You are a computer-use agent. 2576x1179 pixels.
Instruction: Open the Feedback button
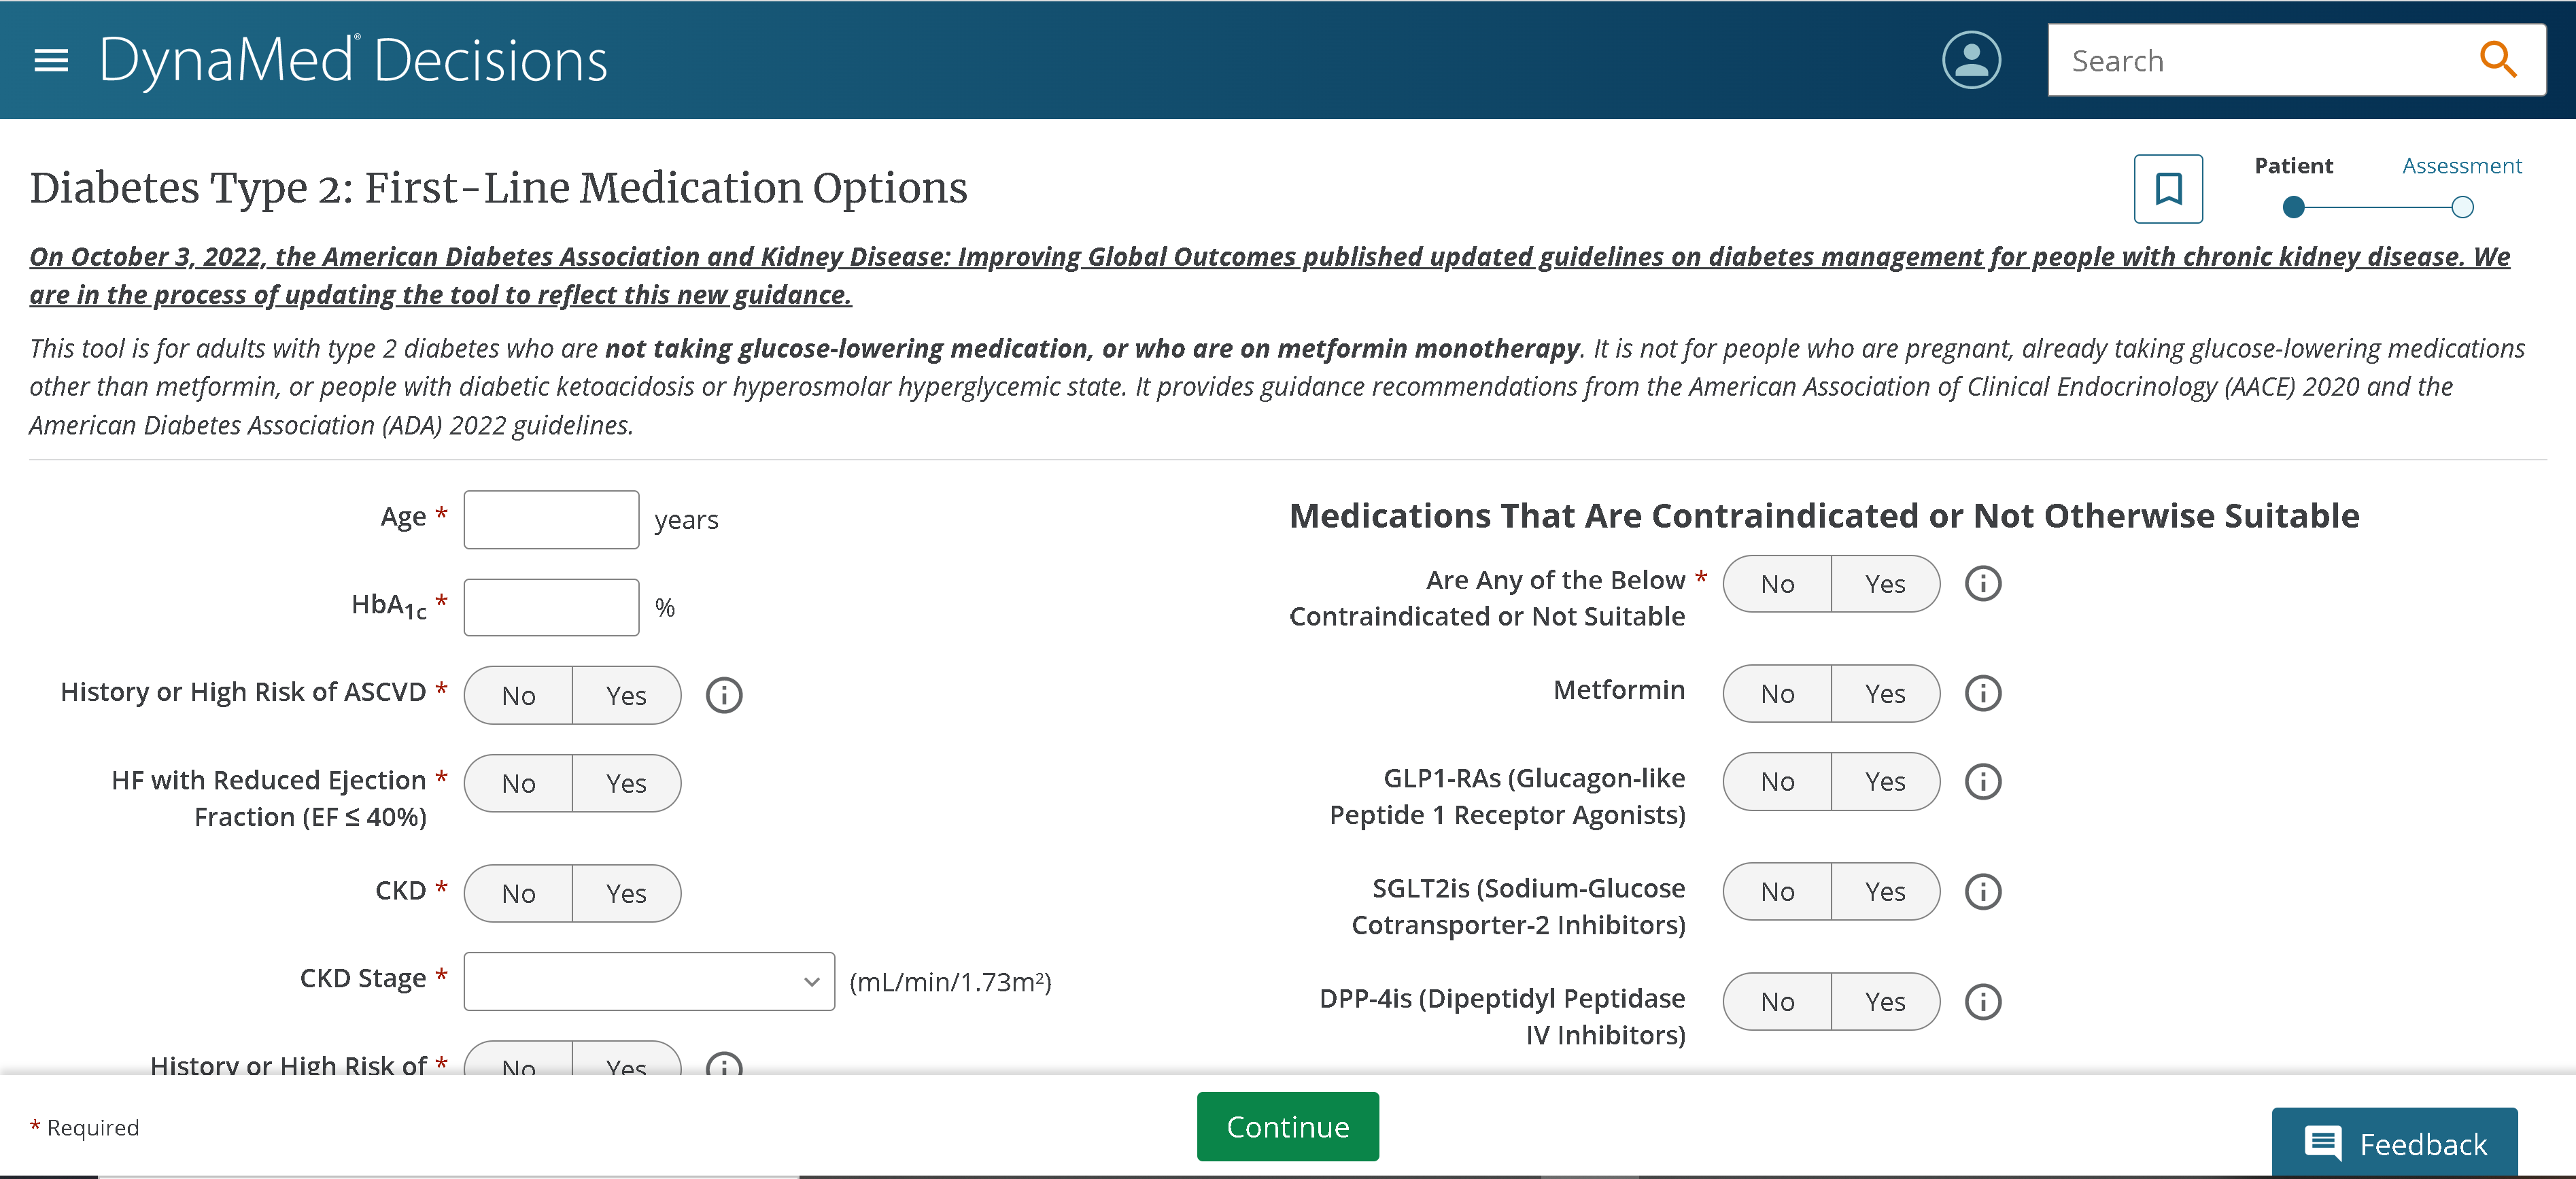click(2394, 1143)
